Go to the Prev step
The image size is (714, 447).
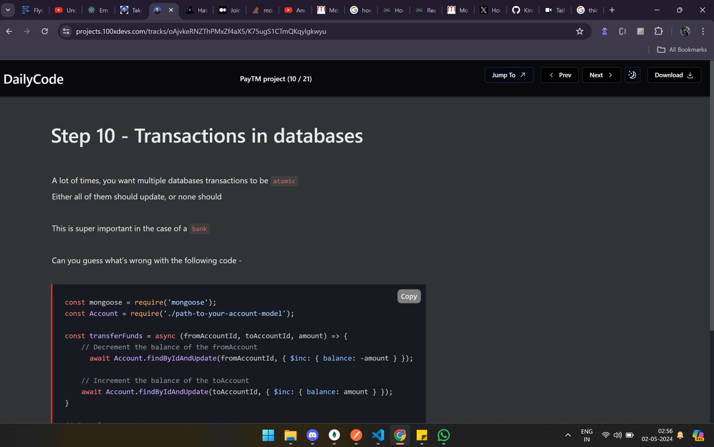(560, 75)
